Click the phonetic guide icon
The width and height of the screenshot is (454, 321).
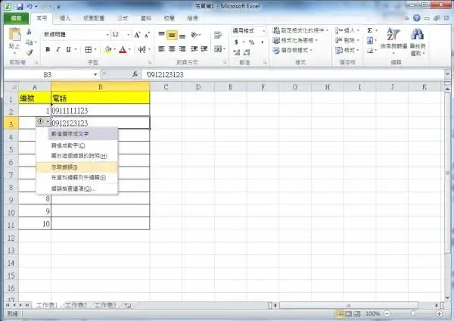click(142, 49)
